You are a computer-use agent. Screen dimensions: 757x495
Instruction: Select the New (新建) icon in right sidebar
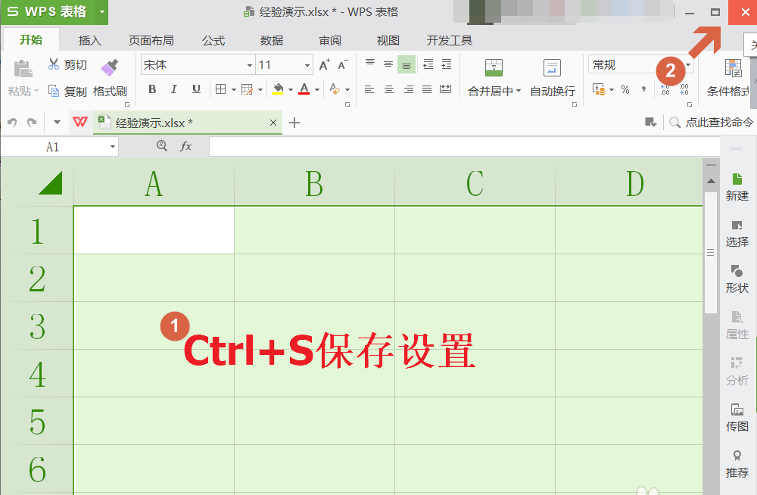click(x=737, y=185)
